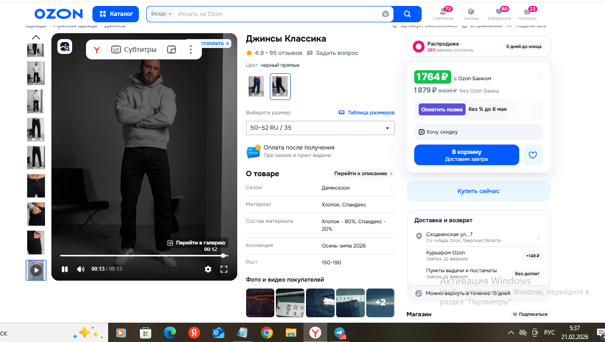This screenshot has height=342, width=605.
Task: Open Google Chrome from the taskbar
Action: [266, 333]
